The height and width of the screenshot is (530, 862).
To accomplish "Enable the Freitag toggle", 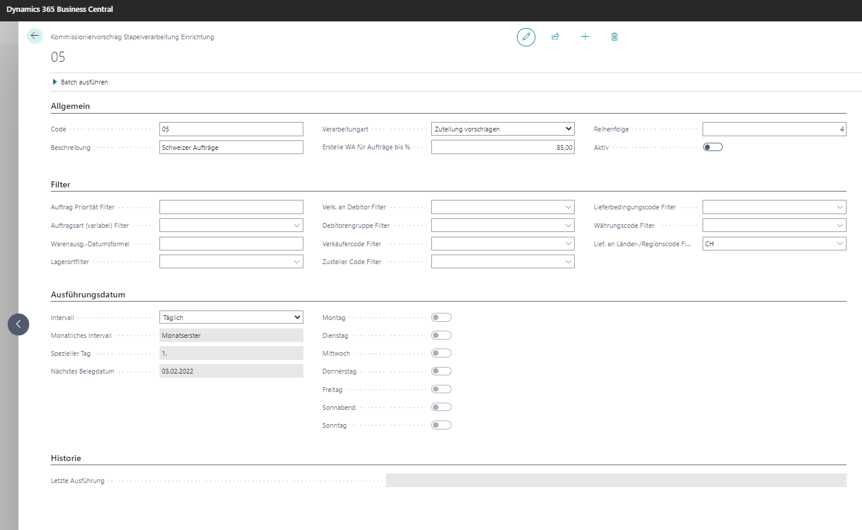I will click(x=441, y=390).
